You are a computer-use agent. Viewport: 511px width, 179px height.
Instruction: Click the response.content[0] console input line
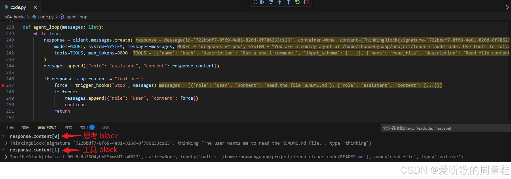pos(35,136)
